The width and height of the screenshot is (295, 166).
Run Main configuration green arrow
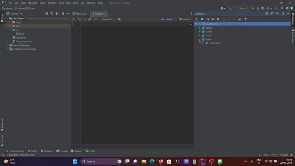click(253, 8)
